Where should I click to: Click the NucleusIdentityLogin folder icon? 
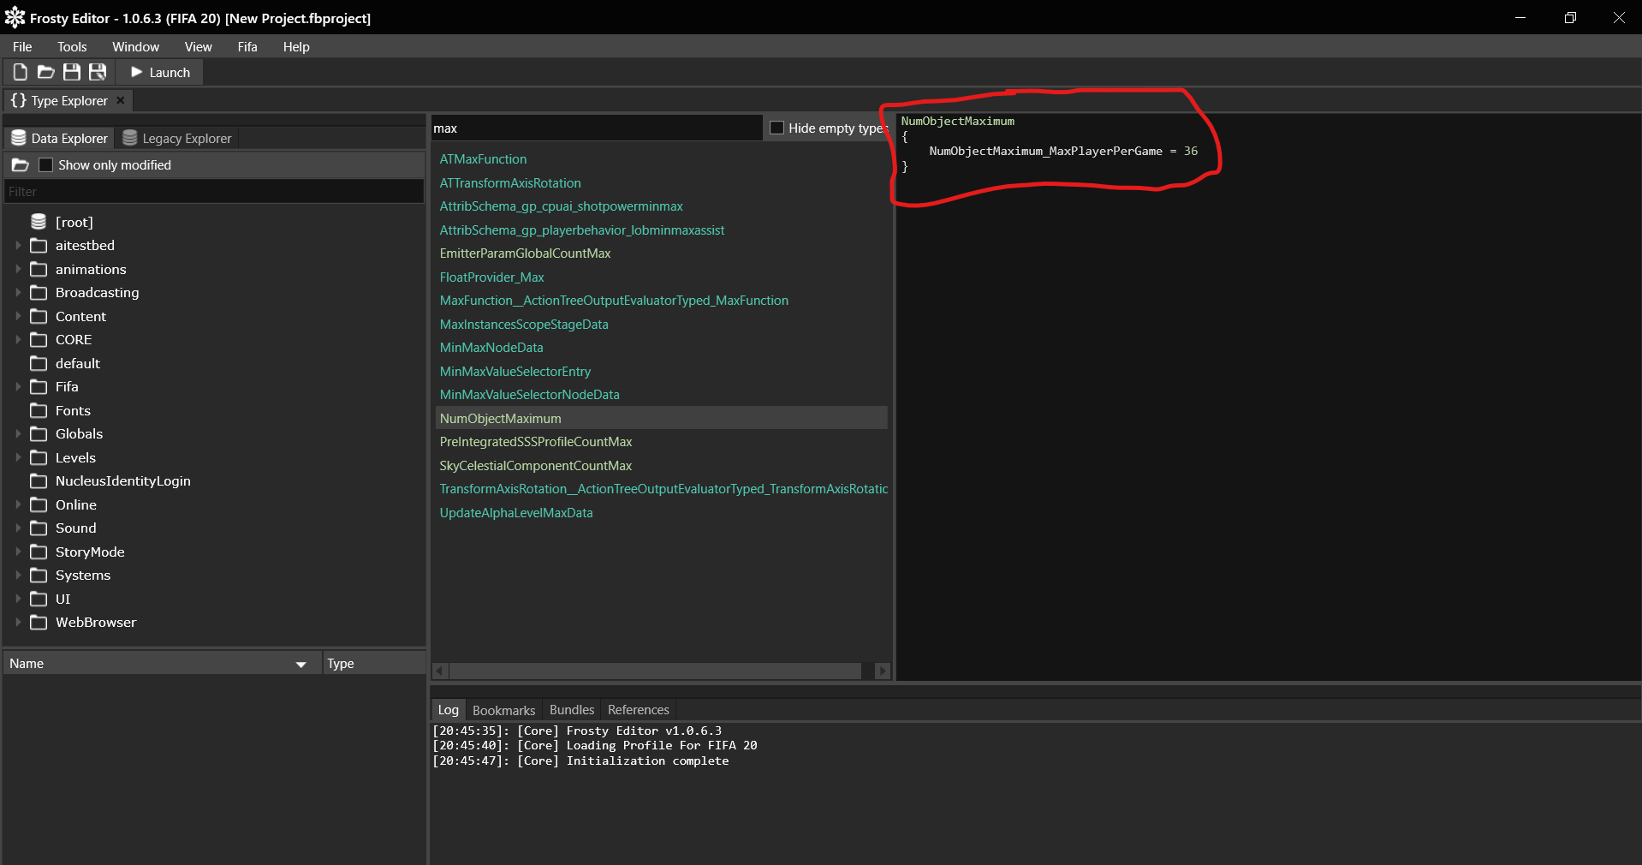point(39,481)
